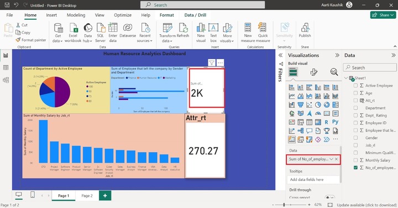Screen dimensions: 398x208
Task: Choose the Python visual icon
Action: coord(336,122)
